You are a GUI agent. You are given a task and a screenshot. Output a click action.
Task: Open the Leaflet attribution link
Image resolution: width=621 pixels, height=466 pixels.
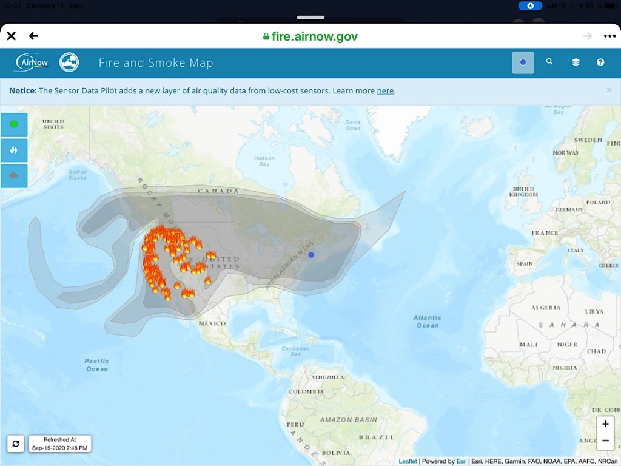click(x=408, y=462)
